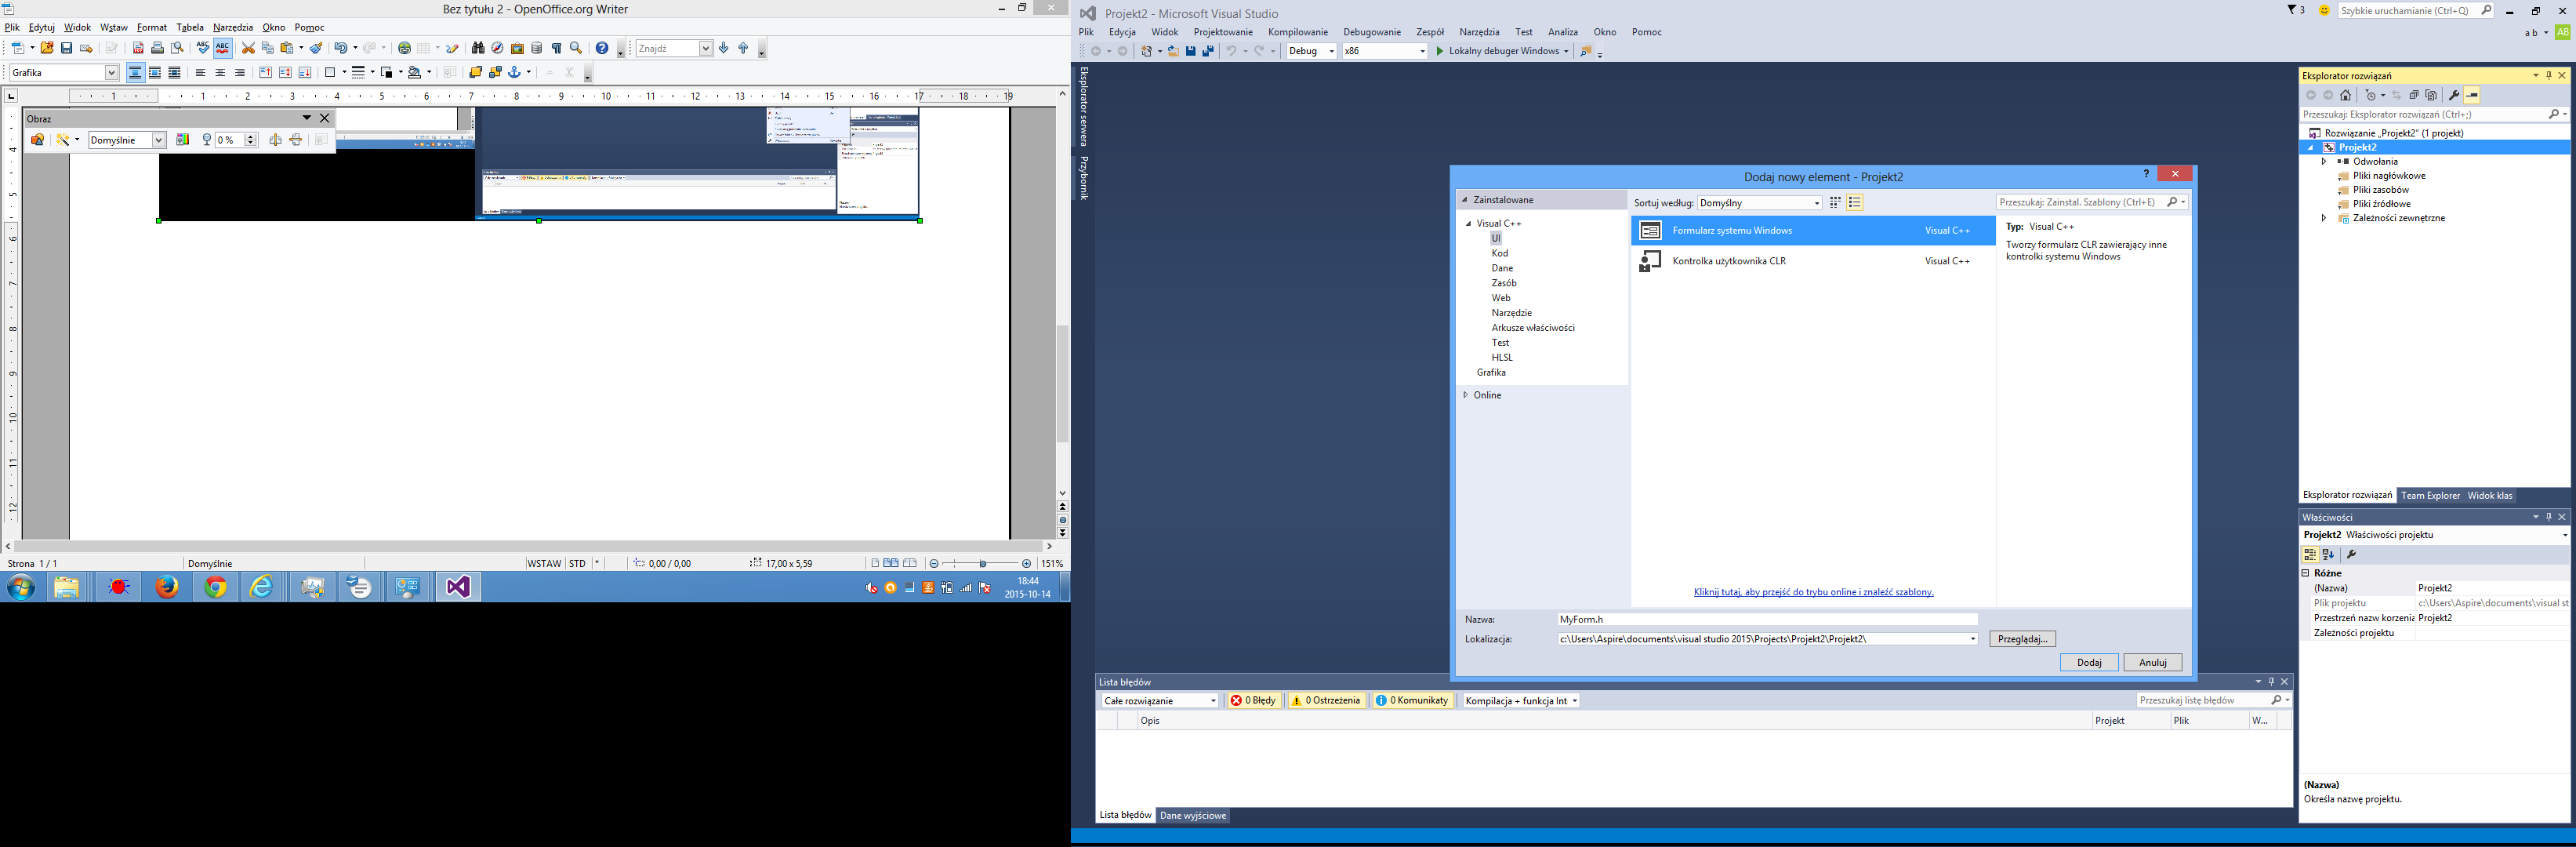
Task: Click Find in Files icon in Visual Studio
Action: [1585, 51]
